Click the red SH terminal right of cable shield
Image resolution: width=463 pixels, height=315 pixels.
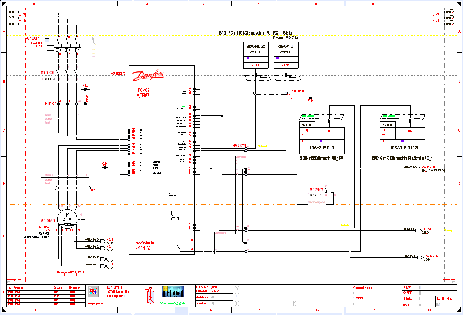tap(310, 100)
